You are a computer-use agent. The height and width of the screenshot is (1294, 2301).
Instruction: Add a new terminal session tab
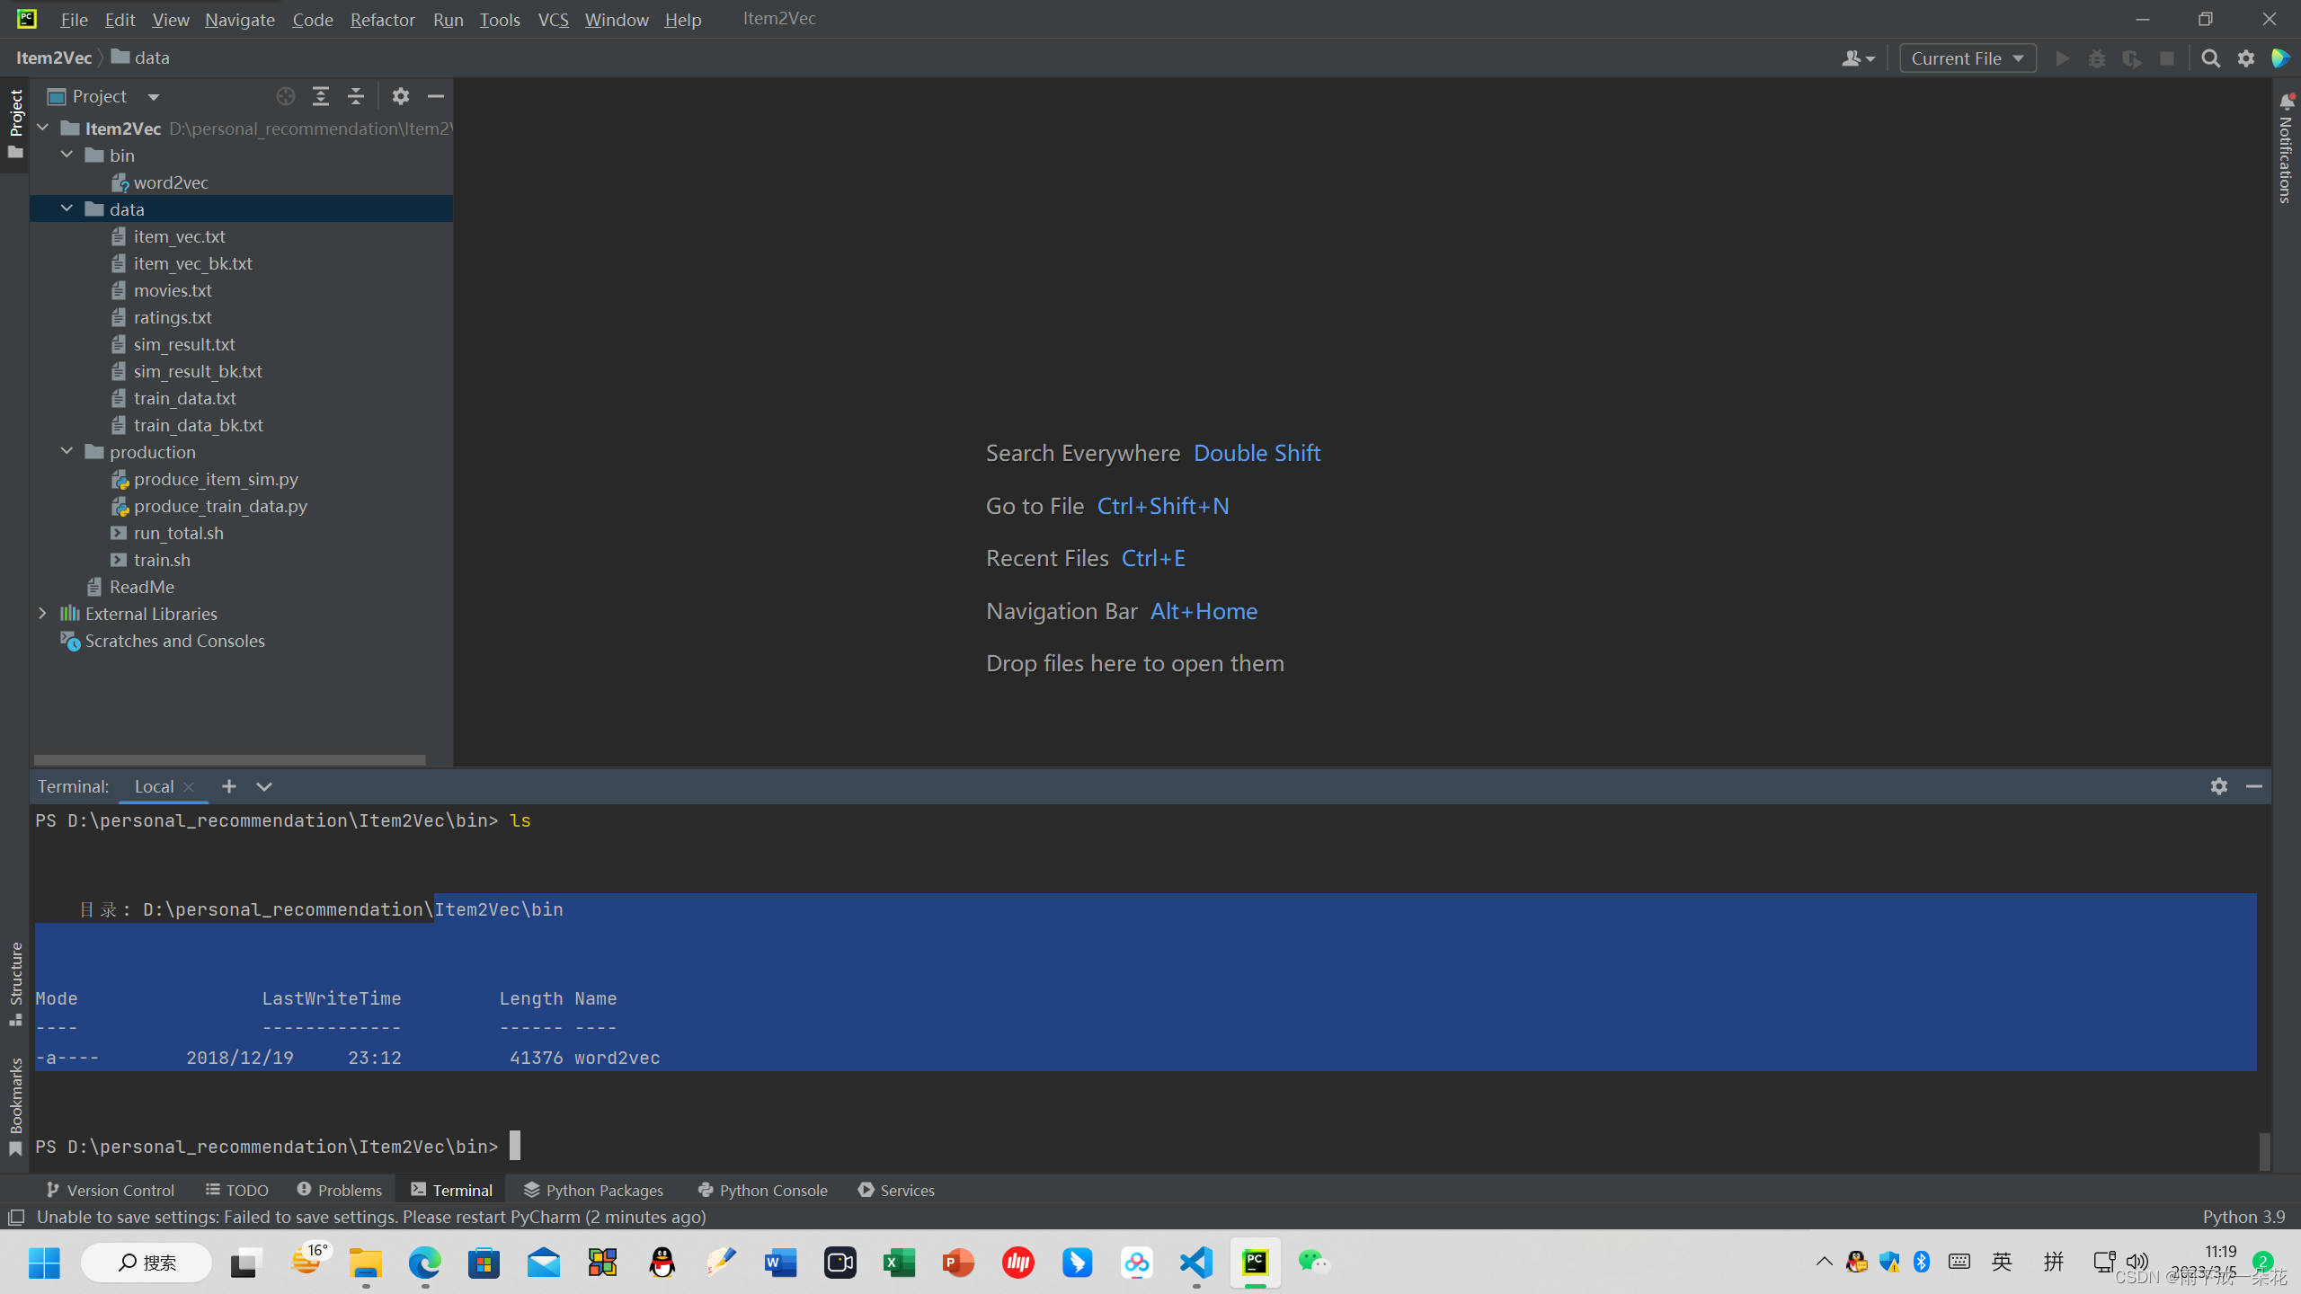pos(229,786)
